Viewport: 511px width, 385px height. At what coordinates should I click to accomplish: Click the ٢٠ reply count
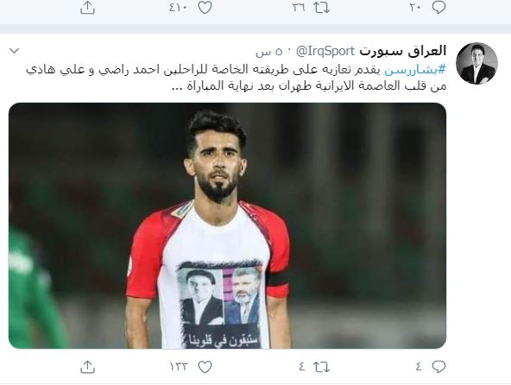pos(415,8)
